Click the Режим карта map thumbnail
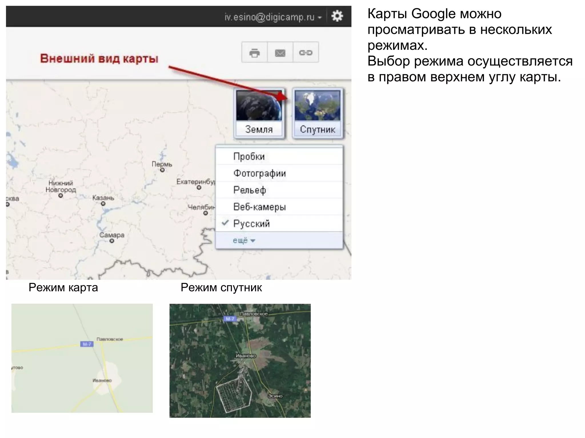Image resolution: width=585 pixels, height=438 pixels. [82, 358]
